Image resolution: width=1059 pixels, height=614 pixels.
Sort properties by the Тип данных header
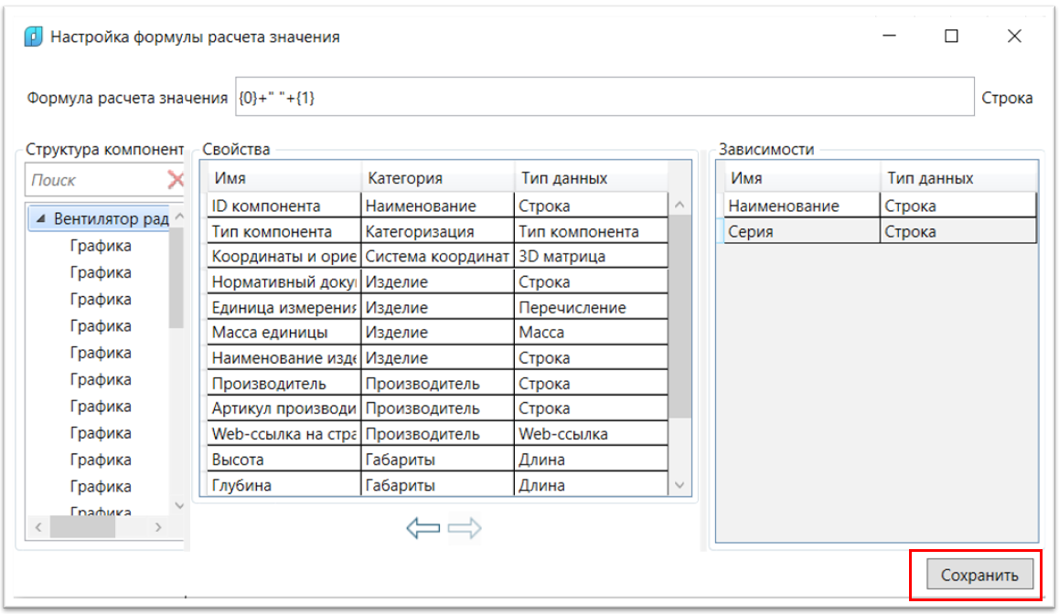(x=591, y=178)
